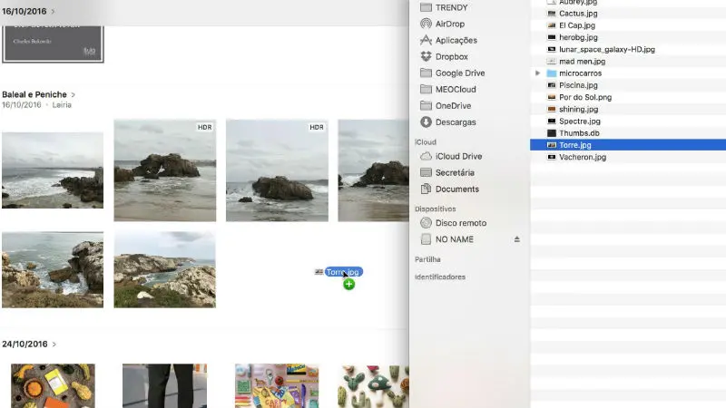Open iCloud Drive in sidebar
Screen dimensions: 726x408
[x=451, y=156]
